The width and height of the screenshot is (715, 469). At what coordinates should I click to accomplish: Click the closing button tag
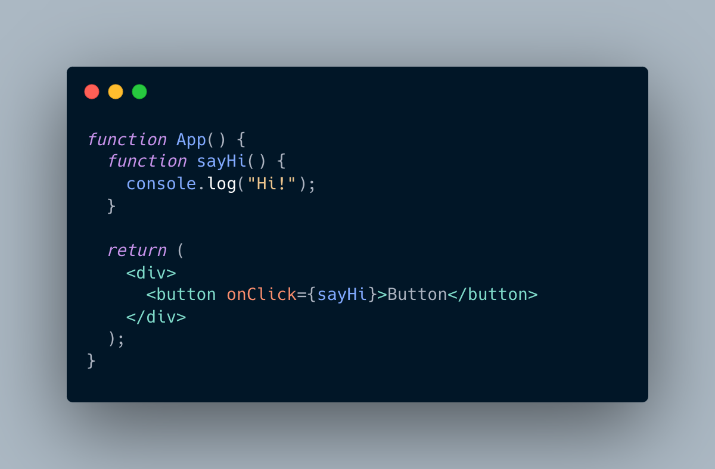click(493, 295)
